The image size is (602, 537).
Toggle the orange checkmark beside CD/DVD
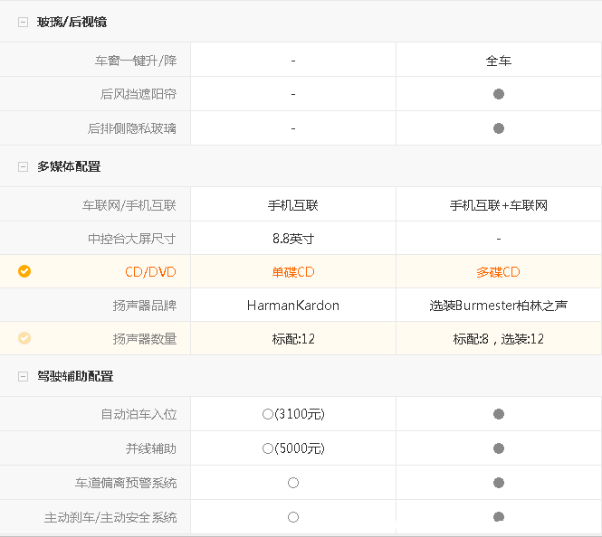point(24,271)
